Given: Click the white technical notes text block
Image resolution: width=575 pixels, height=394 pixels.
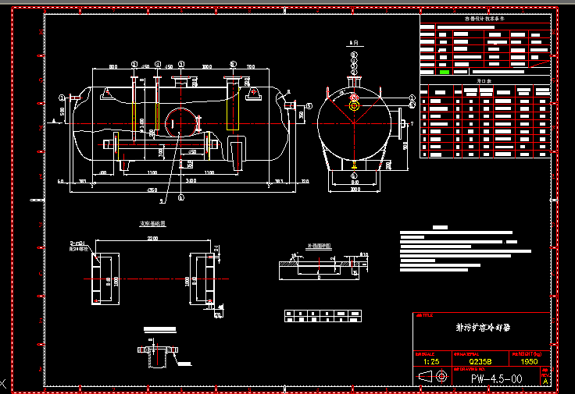Looking at the screenshot, I should 453,250.
